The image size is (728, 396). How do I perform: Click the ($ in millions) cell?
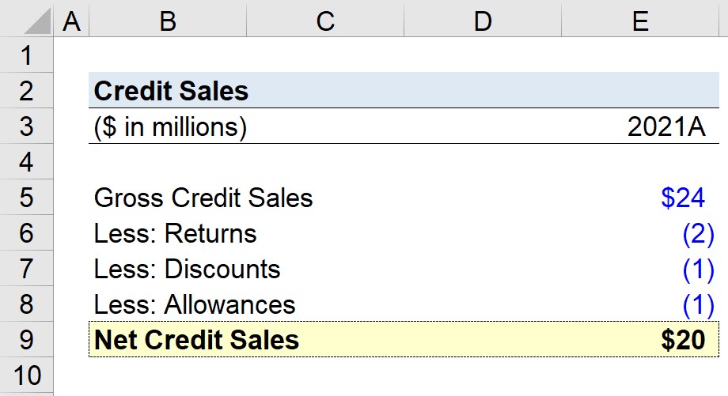[170, 126]
